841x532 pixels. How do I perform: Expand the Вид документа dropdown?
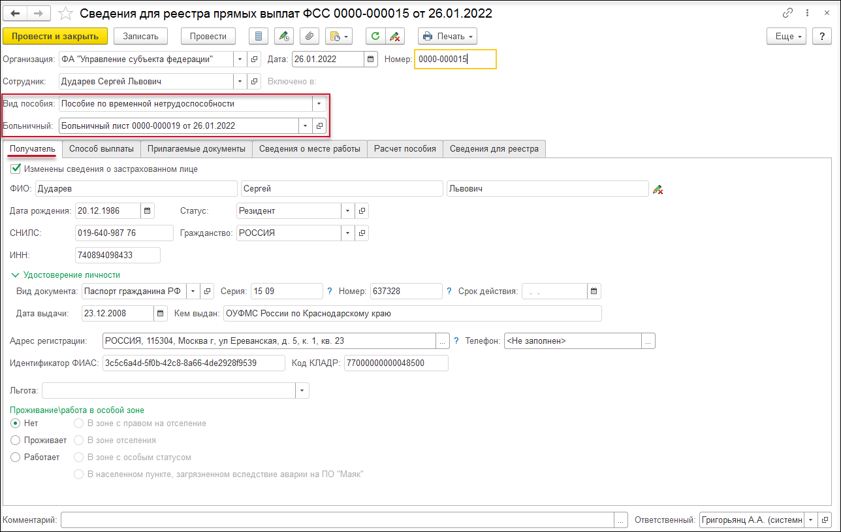point(194,291)
